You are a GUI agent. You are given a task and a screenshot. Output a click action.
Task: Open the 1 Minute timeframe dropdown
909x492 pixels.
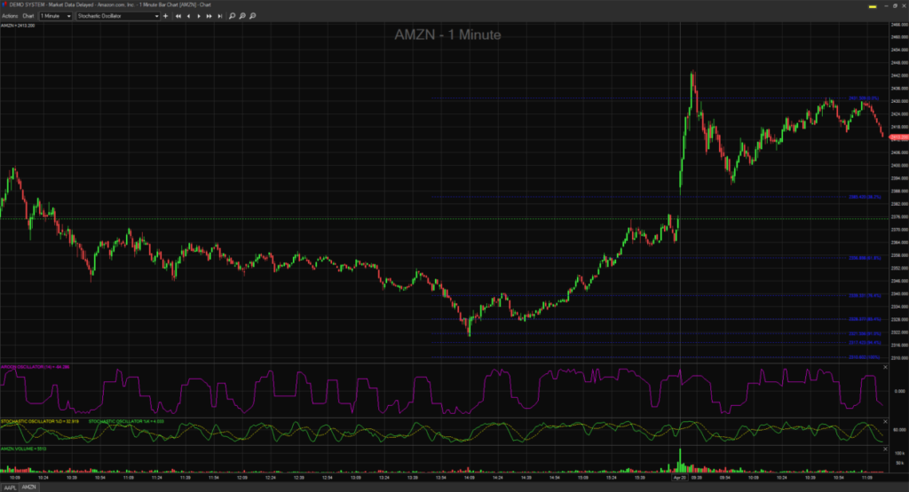(x=55, y=16)
